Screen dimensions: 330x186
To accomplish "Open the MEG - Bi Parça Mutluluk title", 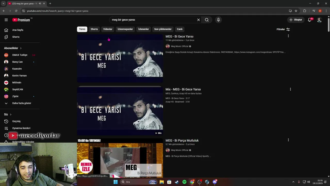I will click(x=182, y=141).
